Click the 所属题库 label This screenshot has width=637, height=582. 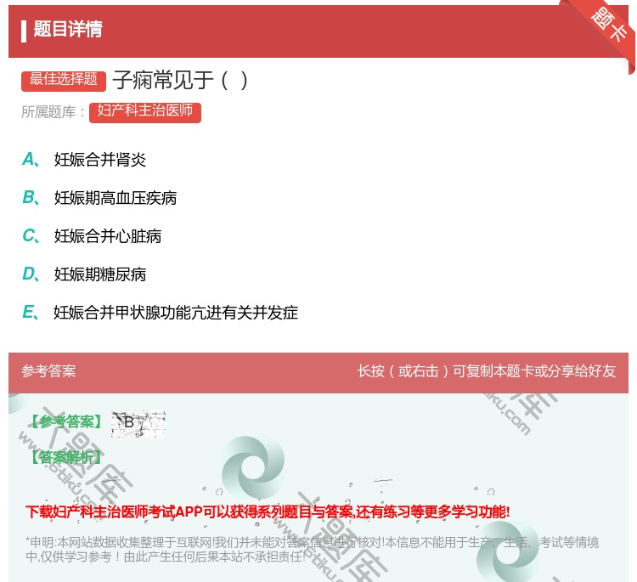[53, 112]
